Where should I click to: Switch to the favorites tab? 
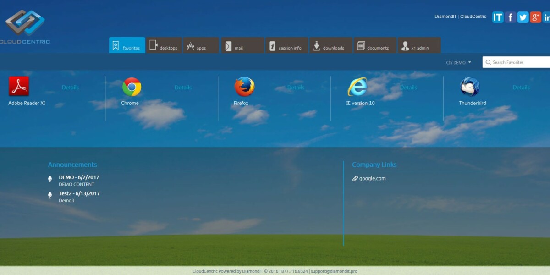click(127, 45)
